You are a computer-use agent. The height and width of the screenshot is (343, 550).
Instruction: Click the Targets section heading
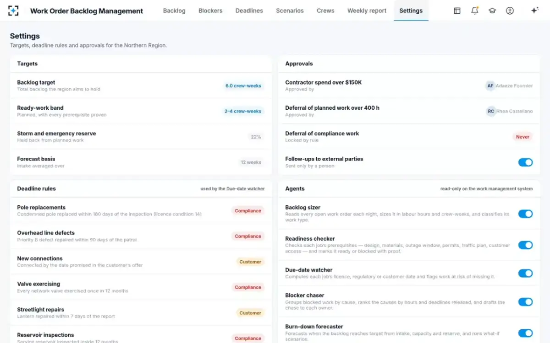click(27, 64)
